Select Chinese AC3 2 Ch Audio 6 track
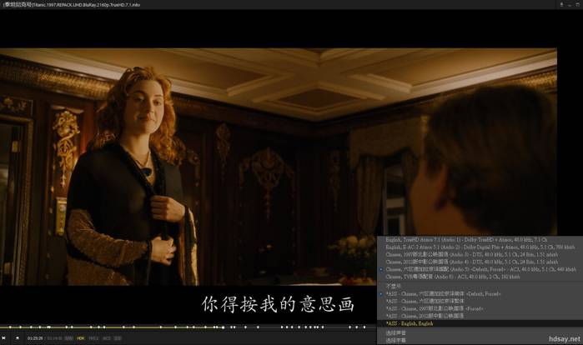 pyautogui.click(x=480, y=277)
